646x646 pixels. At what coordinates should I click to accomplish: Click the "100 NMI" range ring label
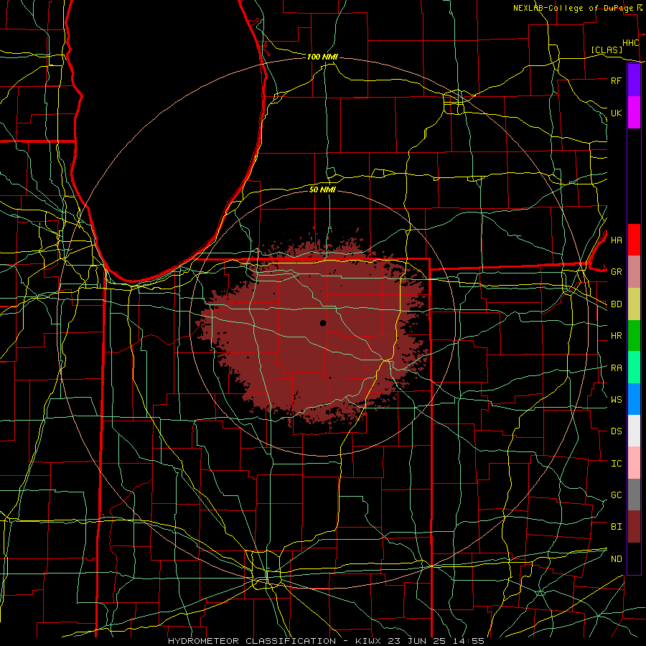[322, 57]
